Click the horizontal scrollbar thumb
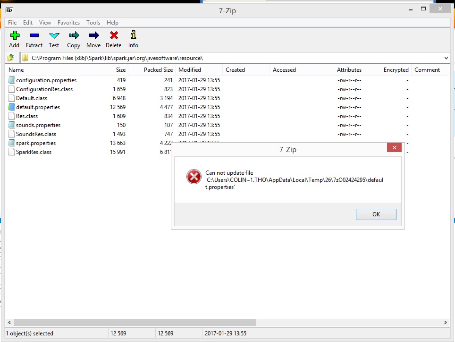This screenshot has width=455, height=342. pyautogui.click(x=132, y=322)
